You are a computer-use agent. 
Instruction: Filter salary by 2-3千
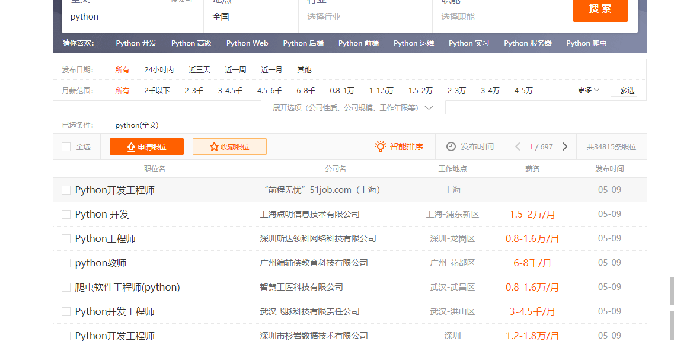pyautogui.click(x=194, y=90)
